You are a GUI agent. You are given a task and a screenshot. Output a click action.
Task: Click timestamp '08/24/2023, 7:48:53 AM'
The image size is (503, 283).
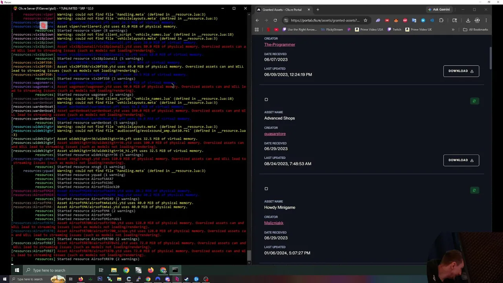pyautogui.click(x=288, y=164)
